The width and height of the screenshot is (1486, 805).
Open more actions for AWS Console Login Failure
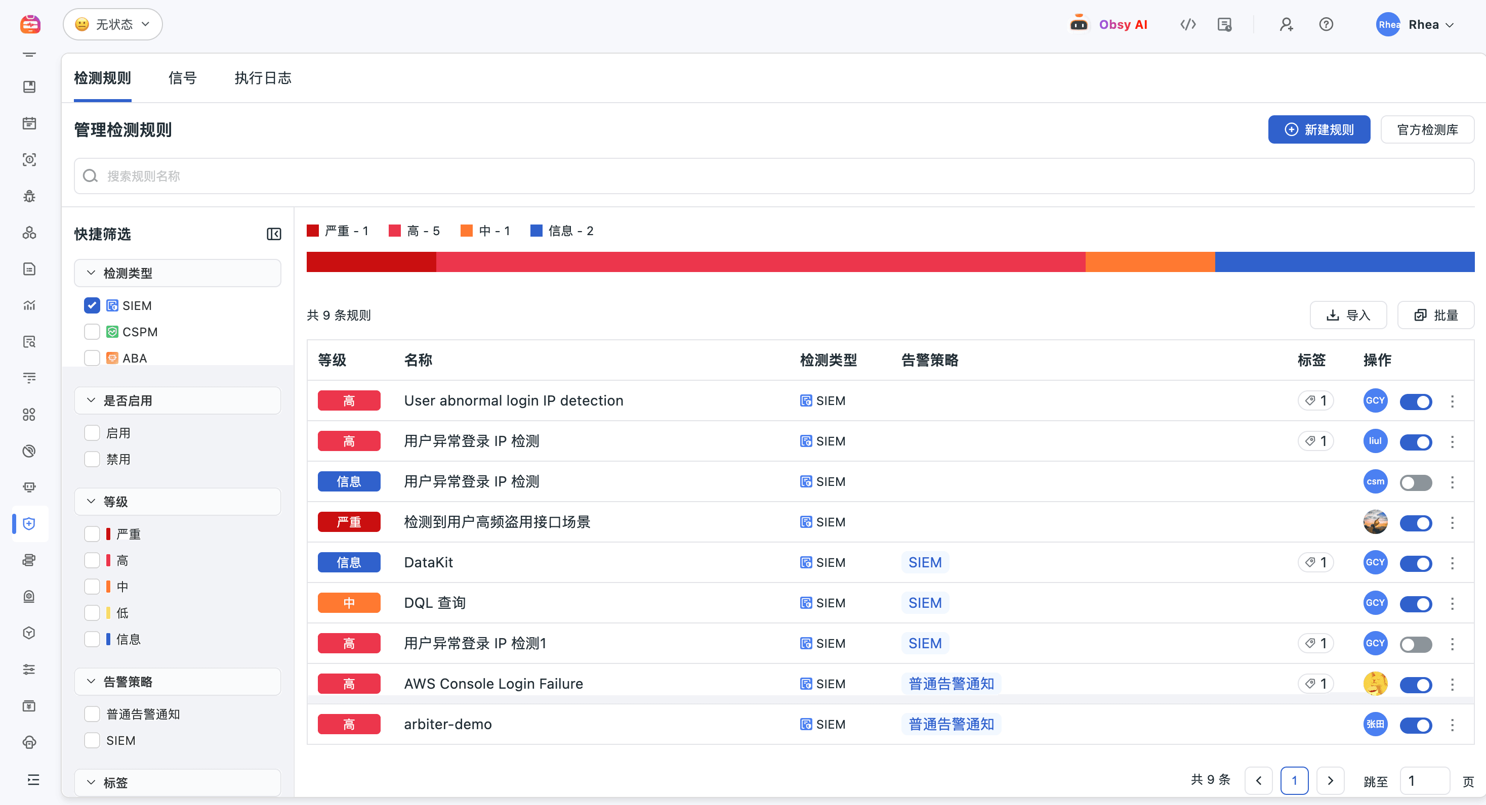(1453, 684)
